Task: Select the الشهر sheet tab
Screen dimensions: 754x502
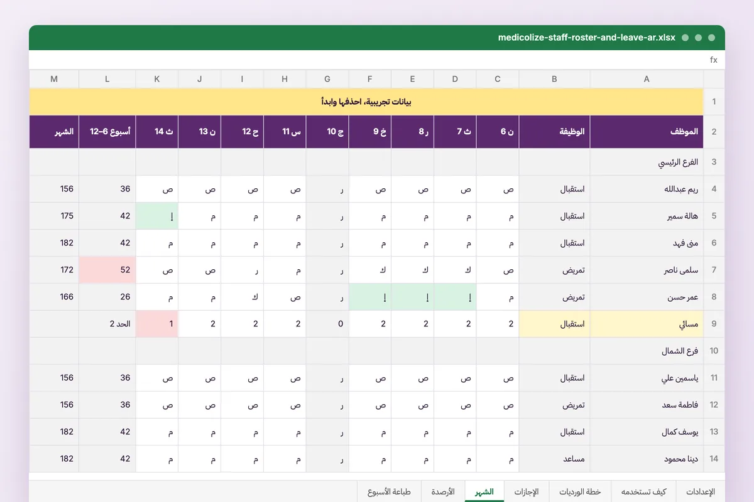Action: [x=484, y=491]
